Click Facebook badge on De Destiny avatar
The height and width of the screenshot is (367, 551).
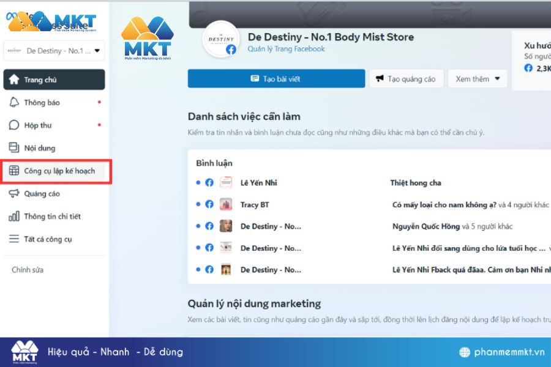(x=231, y=50)
